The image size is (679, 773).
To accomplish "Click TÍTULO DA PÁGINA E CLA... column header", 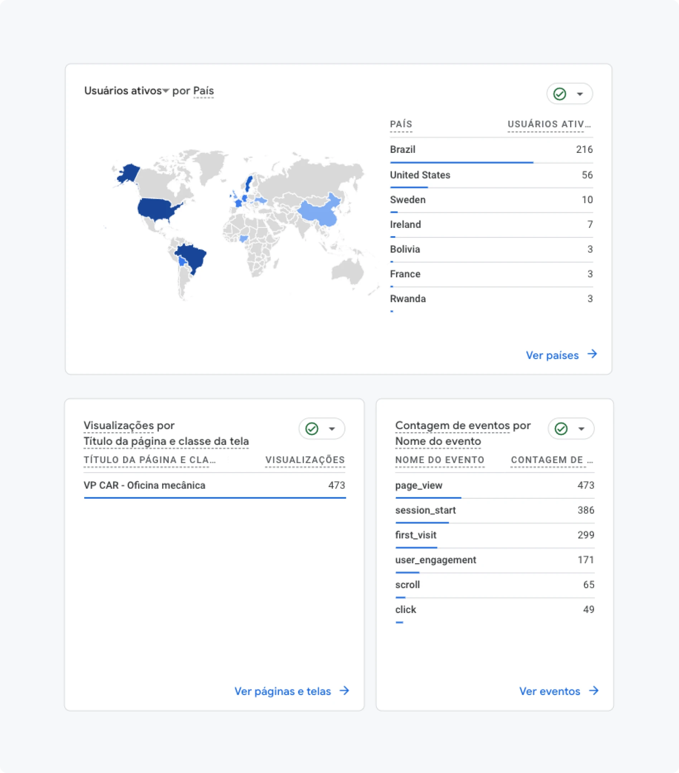I will [149, 460].
